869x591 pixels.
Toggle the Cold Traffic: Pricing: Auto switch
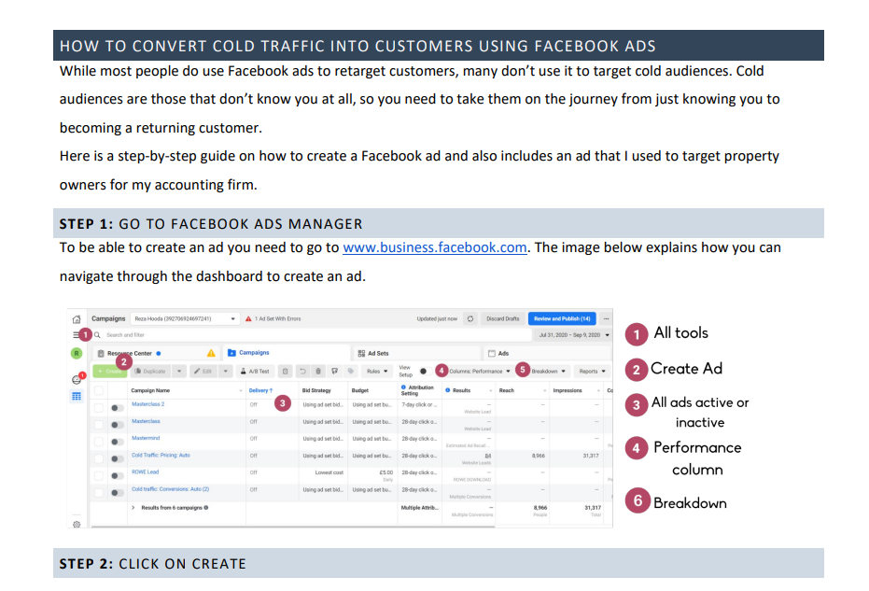coord(117,459)
